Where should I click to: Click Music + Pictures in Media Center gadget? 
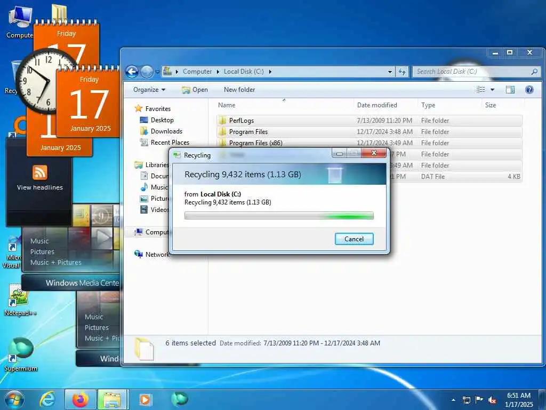tap(55, 263)
